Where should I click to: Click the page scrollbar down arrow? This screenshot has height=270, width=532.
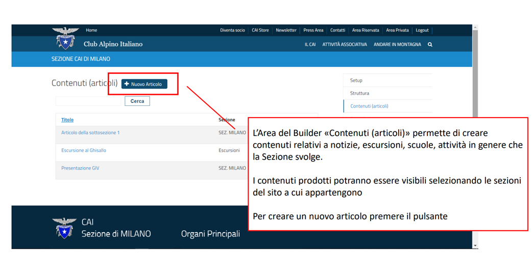click(475, 246)
